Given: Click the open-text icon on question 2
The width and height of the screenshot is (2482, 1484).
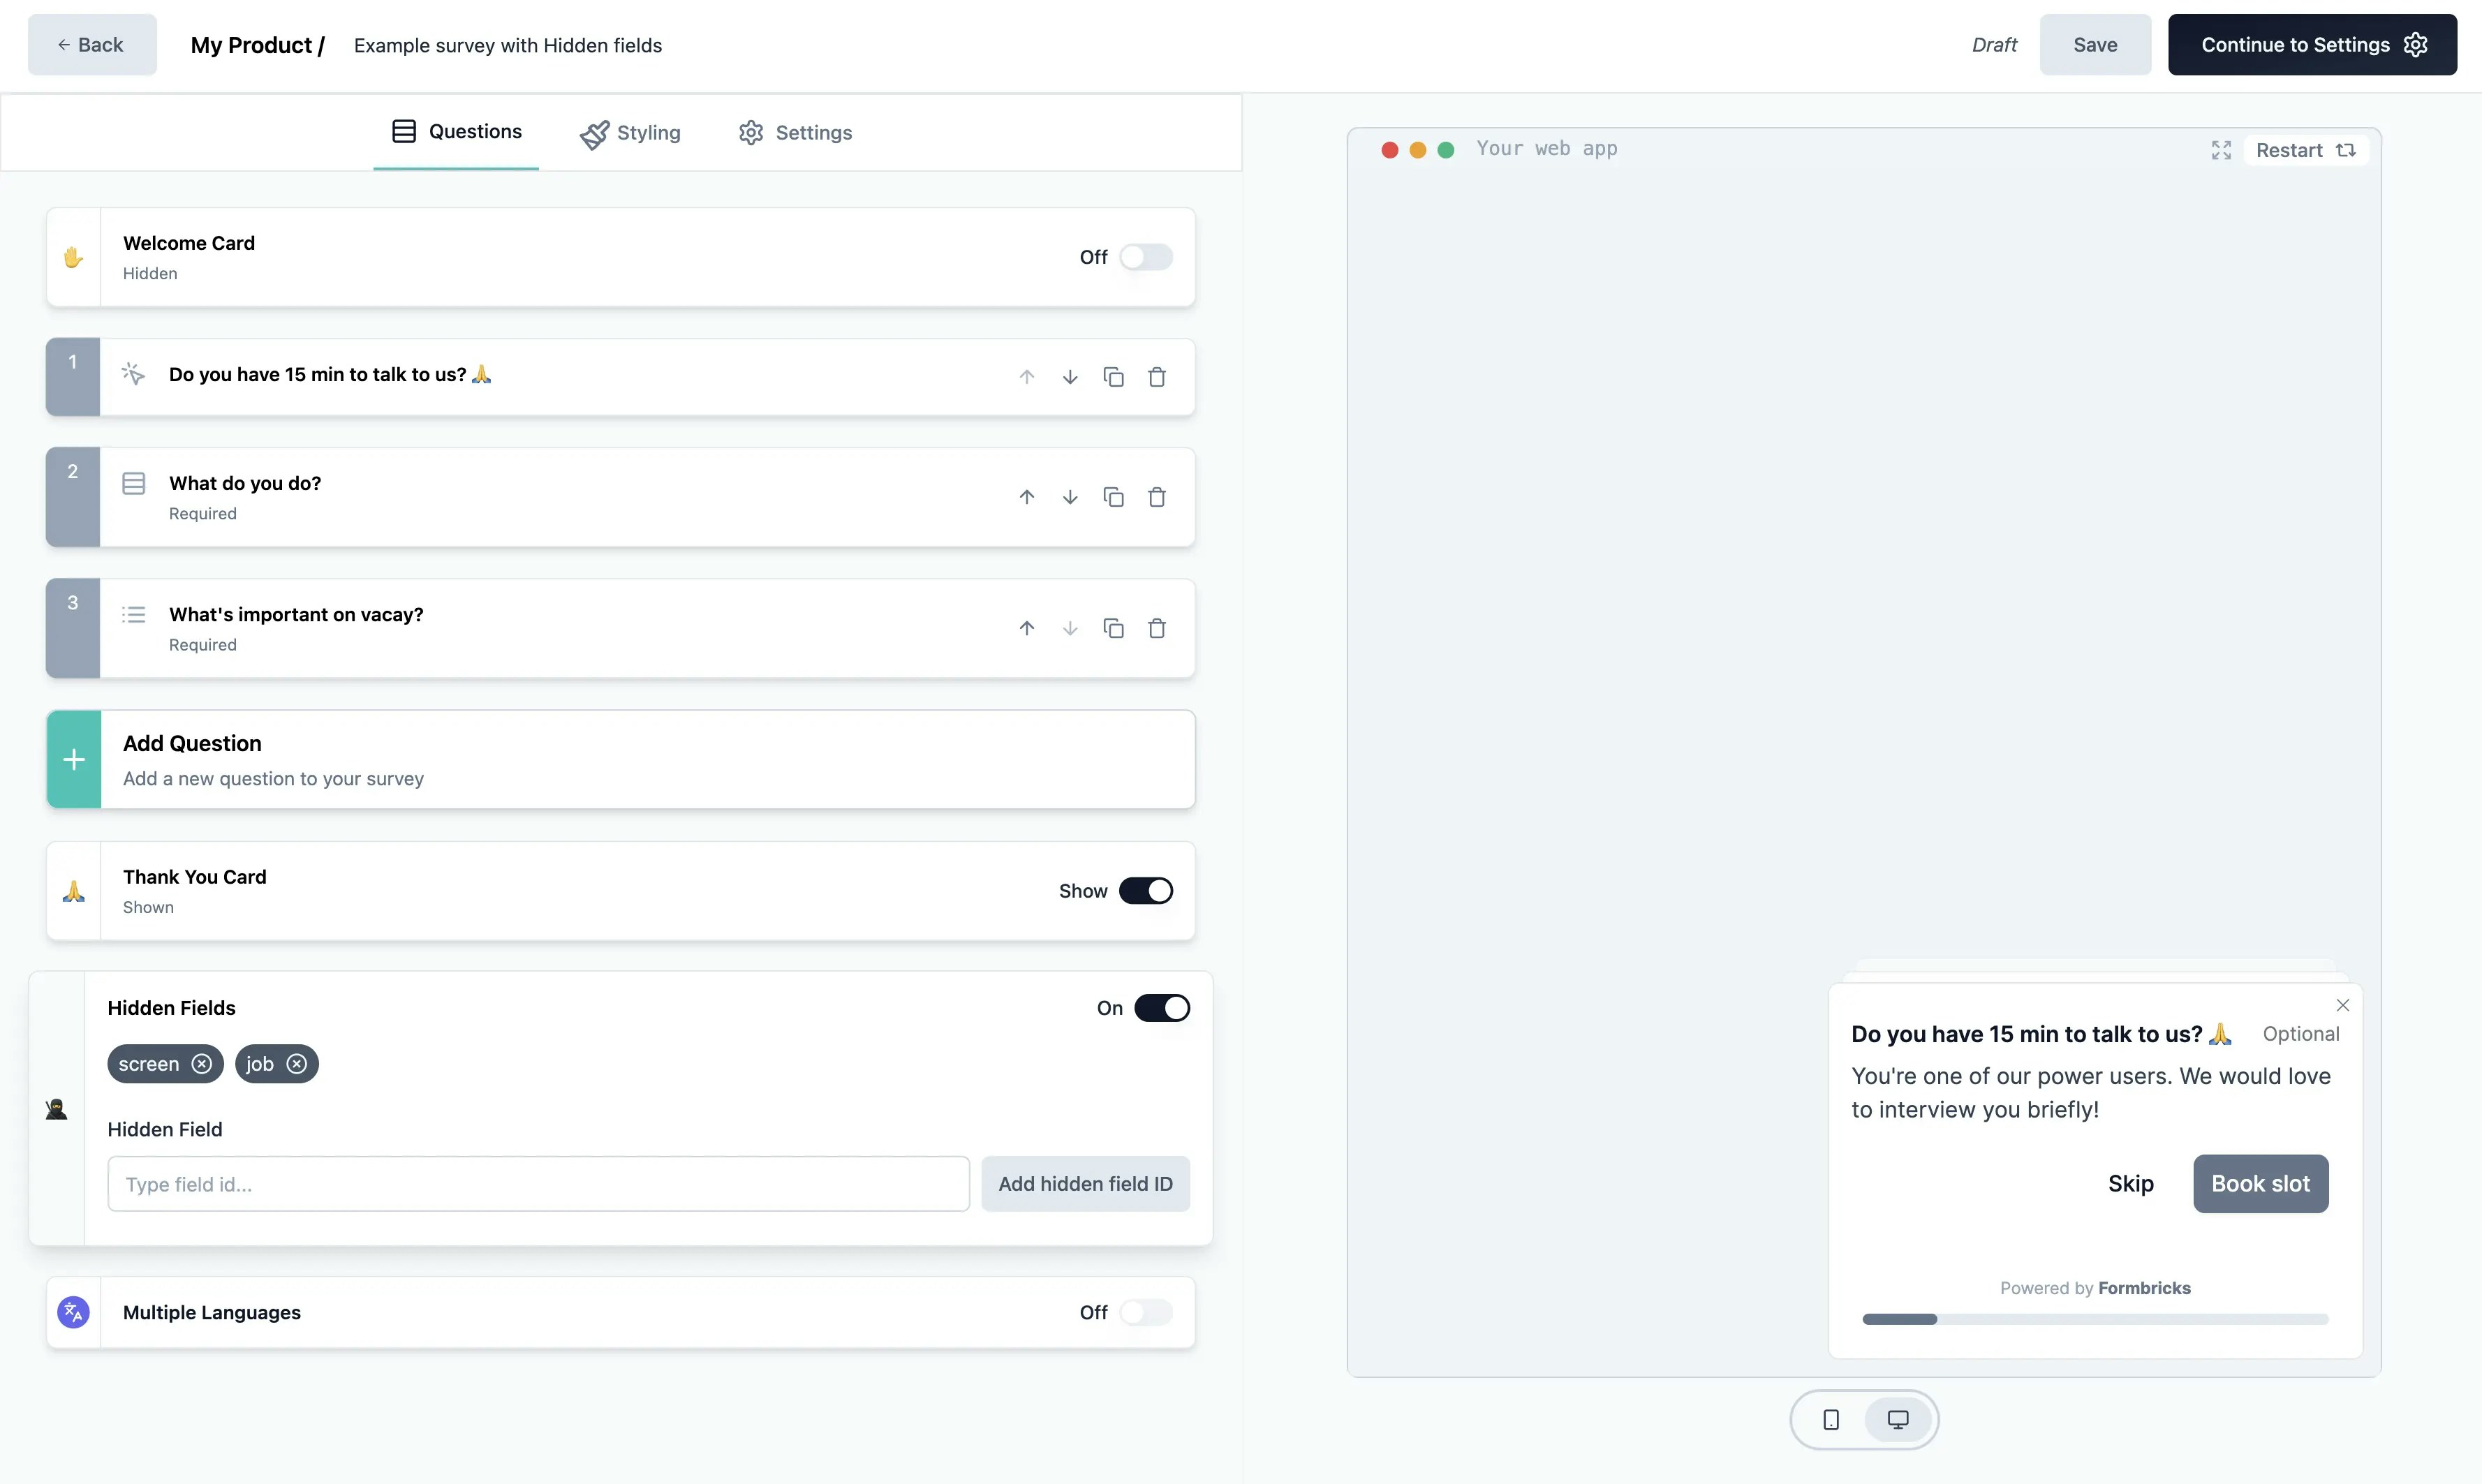Looking at the screenshot, I should [x=133, y=484].
